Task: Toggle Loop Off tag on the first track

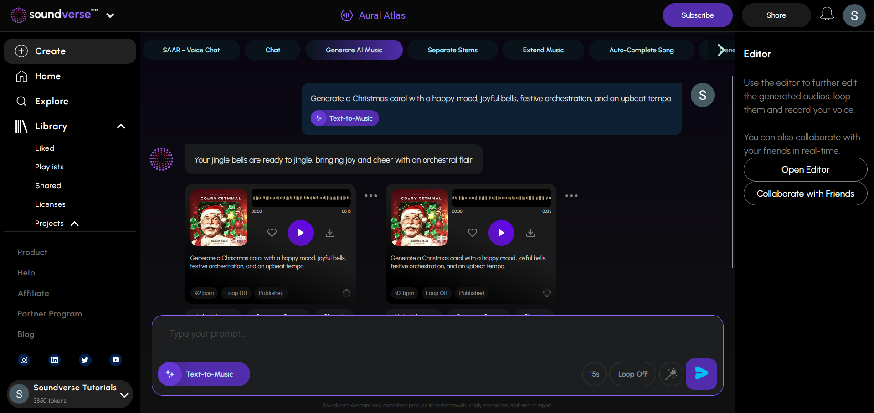Action: tap(236, 293)
